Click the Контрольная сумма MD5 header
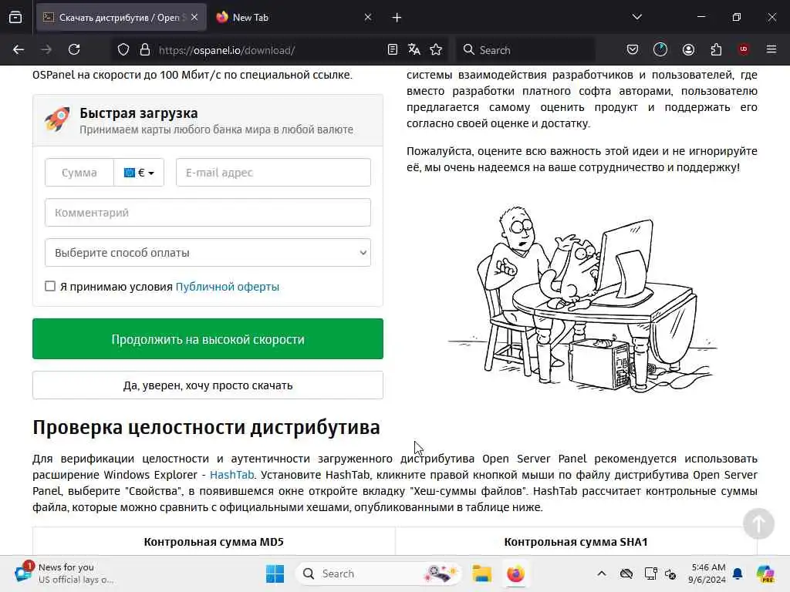The image size is (790, 592). 214,542
